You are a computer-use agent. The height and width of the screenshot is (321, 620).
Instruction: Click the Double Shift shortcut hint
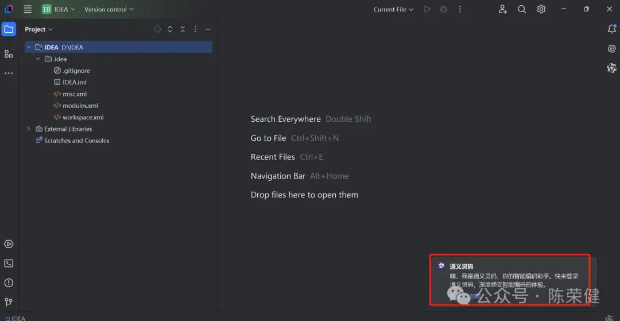click(348, 119)
